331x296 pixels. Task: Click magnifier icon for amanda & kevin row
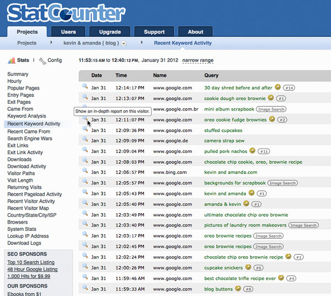point(85,203)
